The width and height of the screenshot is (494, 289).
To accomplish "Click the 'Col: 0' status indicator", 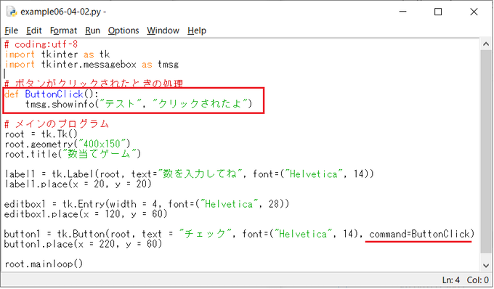I will pos(477,280).
